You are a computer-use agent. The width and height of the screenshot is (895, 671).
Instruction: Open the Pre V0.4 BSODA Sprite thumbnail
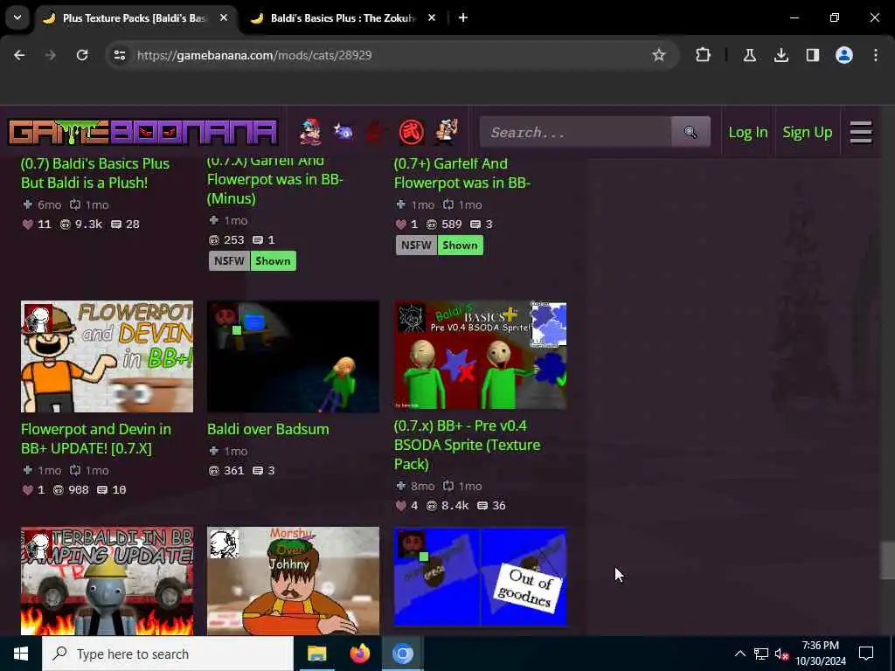pos(481,355)
